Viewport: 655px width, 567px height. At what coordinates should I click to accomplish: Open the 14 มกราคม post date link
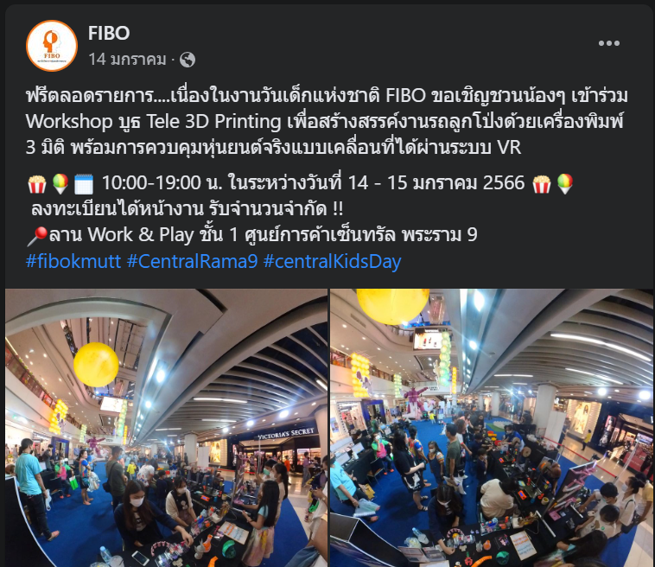tap(127, 60)
